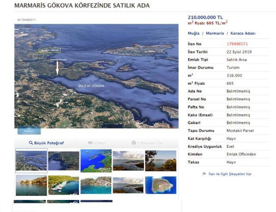Click the 3 Boyutlu Tur icon
This screenshot has height=212, width=276.
tap(134, 143)
